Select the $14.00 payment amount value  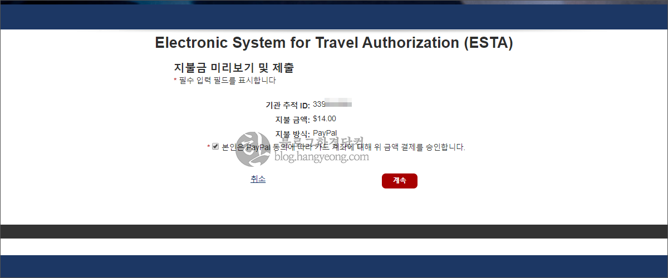point(325,118)
